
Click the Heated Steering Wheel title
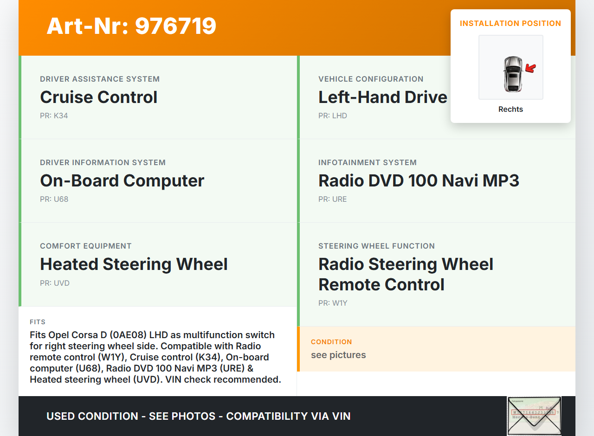click(x=134, y=264)
